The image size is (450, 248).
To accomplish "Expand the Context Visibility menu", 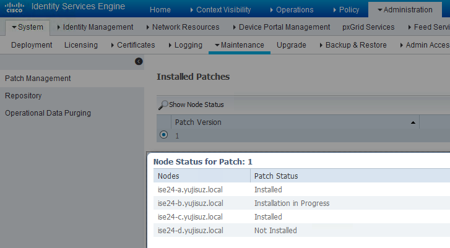I will (220, 10).
